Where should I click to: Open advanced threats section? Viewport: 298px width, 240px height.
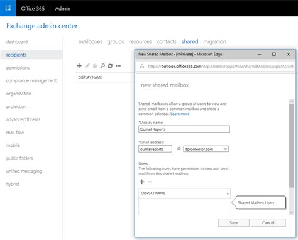[23, 119]
